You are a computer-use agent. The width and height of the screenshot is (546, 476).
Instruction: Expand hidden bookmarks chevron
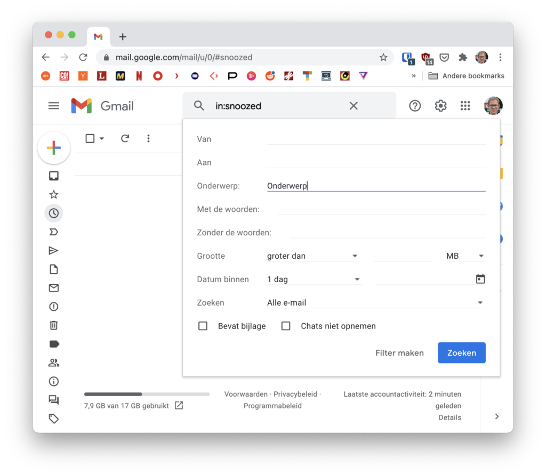414,76
